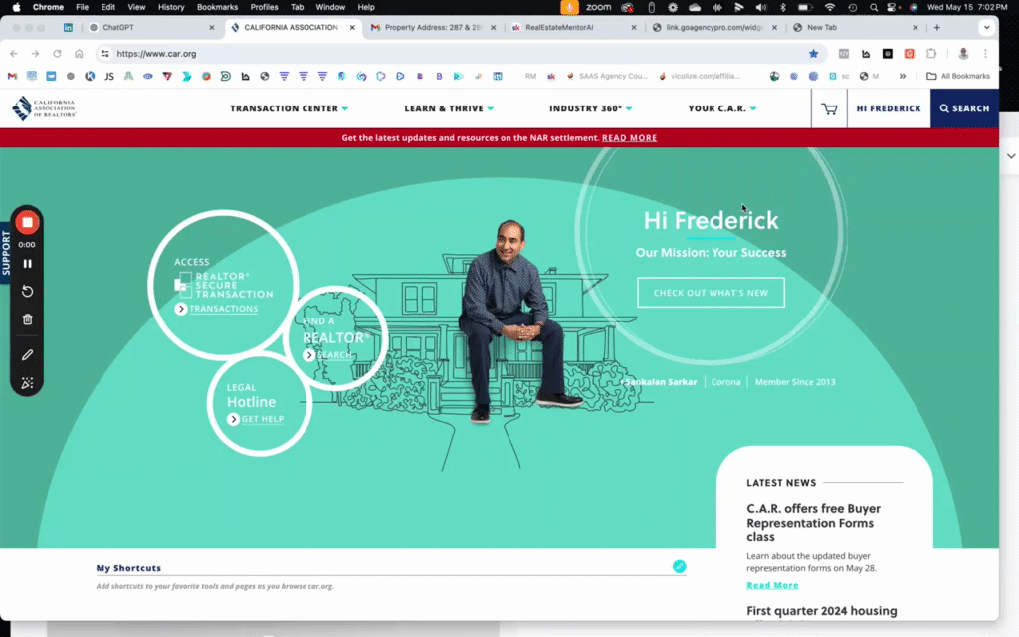
Task: Open the Bookmarks menu in macOS menu bar
Action: pos(217,7)
